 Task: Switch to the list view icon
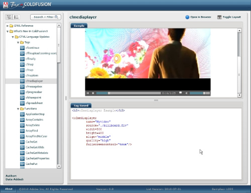pos(16,17)
